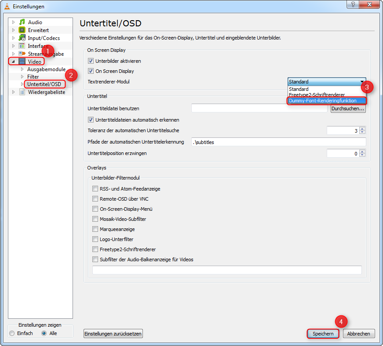The image size is (383, 346).
Task: Click the Interface icon in sidebar
Action: tap(22, 46)
